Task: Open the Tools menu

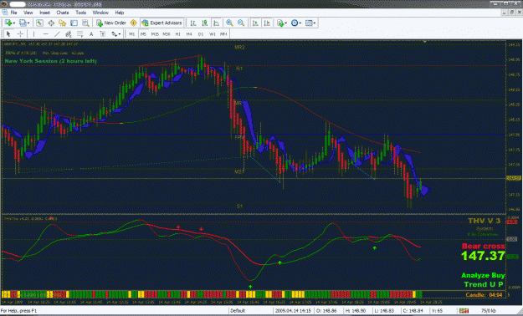Action: point(80,13)
